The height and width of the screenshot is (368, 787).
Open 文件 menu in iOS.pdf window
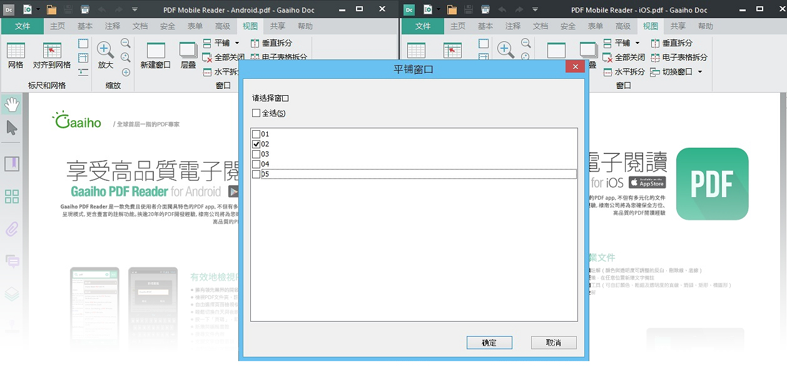[423, 26]
